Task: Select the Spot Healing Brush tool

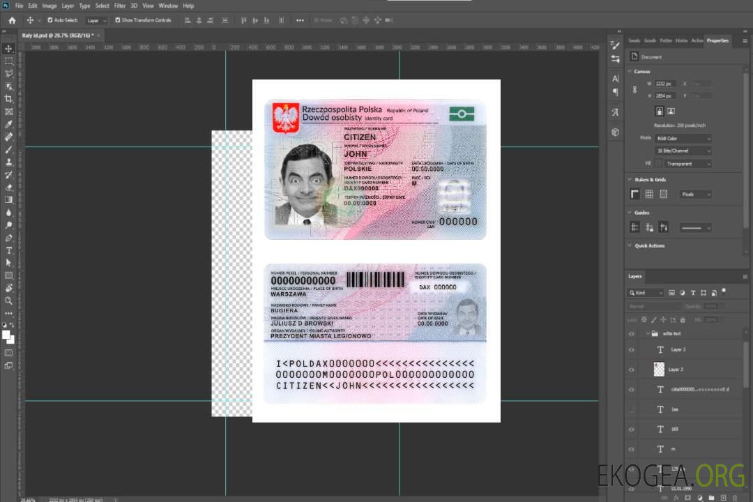Action: pos(8,137)
